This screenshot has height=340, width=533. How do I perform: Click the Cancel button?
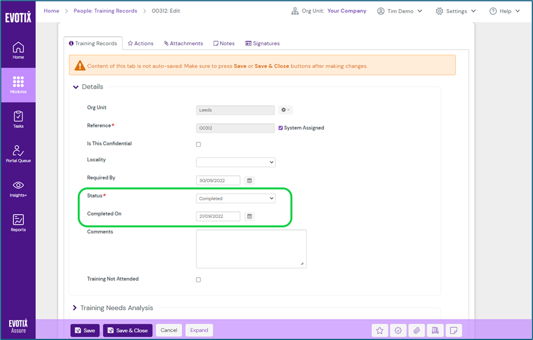tap(169, 330)
